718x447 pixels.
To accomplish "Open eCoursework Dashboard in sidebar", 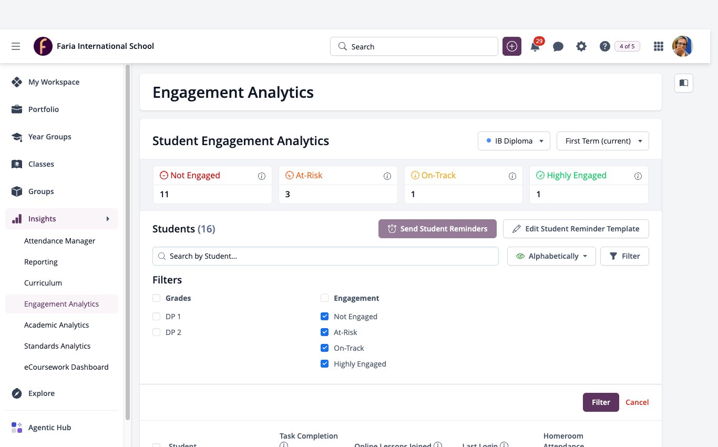I will coord(66,367).
